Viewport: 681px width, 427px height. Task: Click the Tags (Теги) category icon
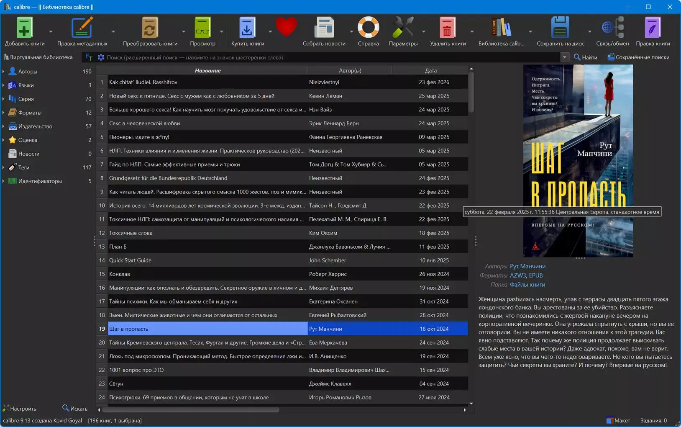point(13,167)
